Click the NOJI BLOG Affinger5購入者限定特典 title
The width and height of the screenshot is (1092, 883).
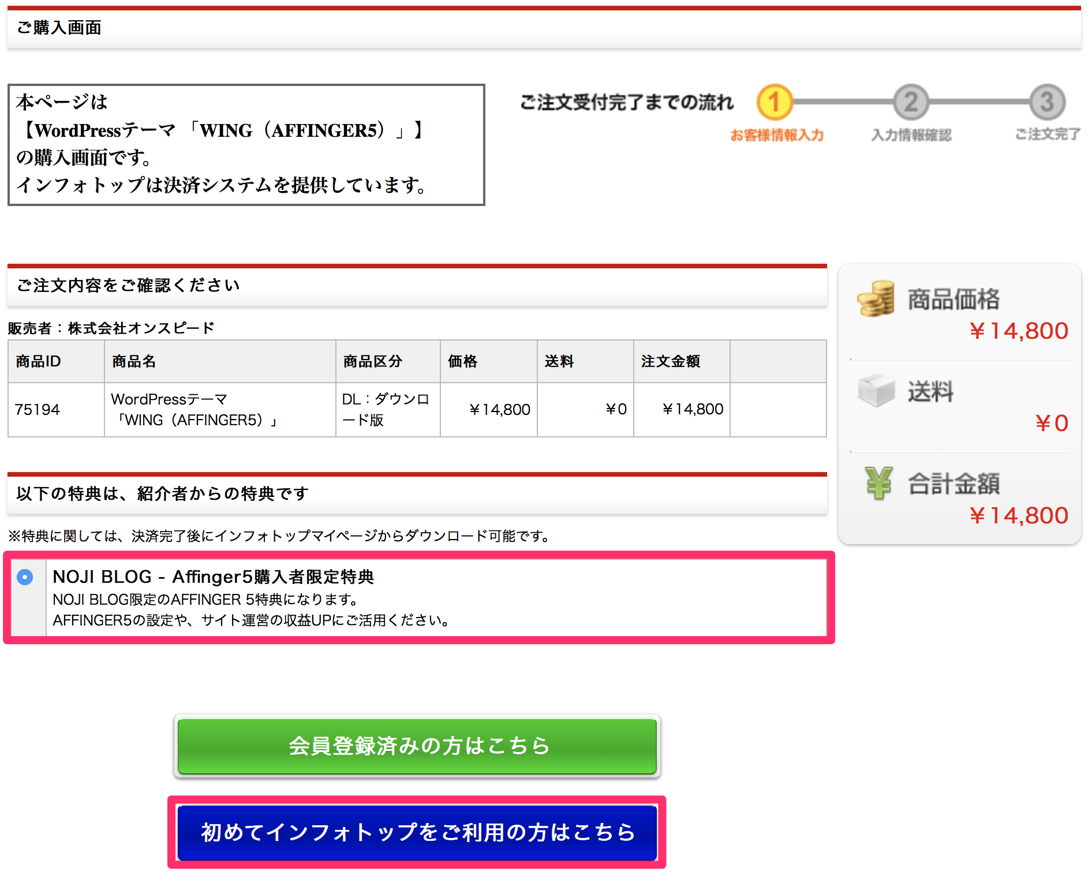pos(213,577)
